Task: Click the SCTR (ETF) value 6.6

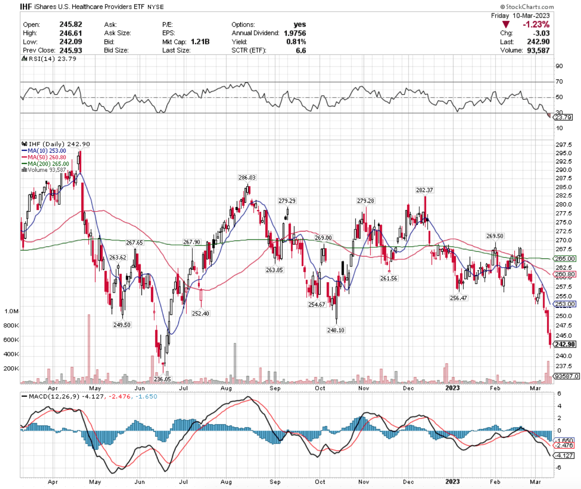Action: [x=301, y=50]
